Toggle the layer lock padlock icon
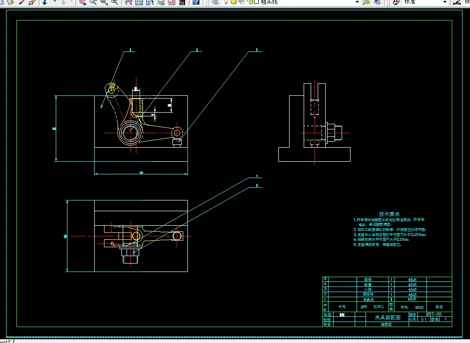This screenshot has width=470, height=343. (x=251, y=2)
